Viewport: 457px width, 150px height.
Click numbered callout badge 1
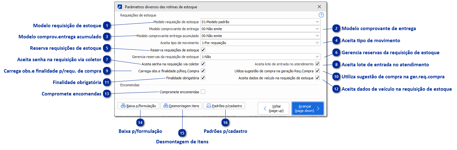[x=108, y=25]
